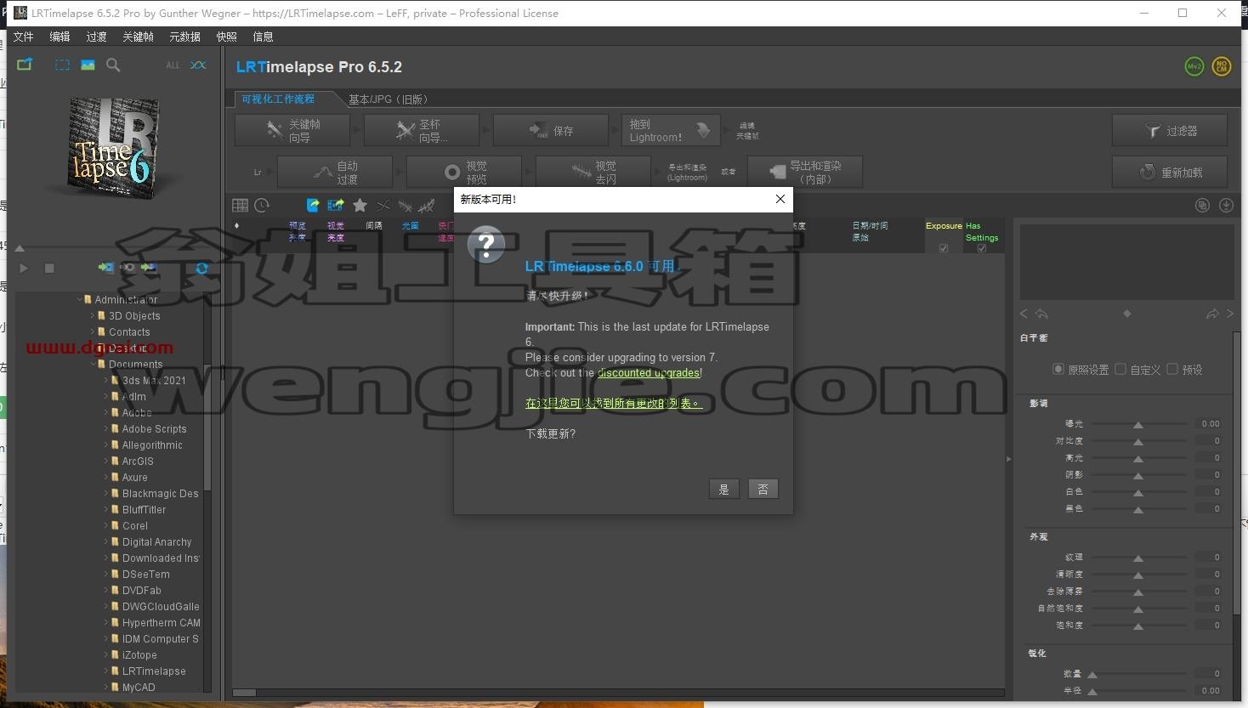This screenshot has width=1248, height=708.
Task: Toggle the Exposure column checkbox
Action: tap(944, 248)
